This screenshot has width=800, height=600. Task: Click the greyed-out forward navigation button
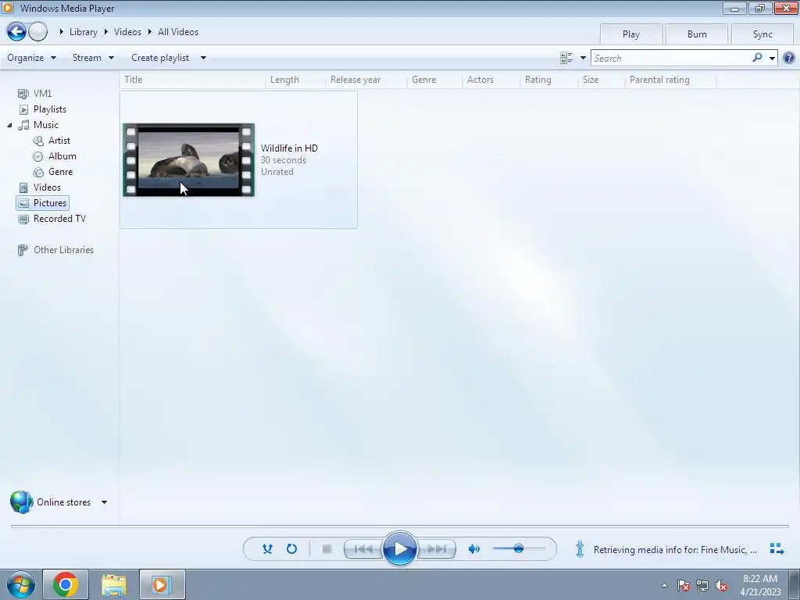[37, 31]
